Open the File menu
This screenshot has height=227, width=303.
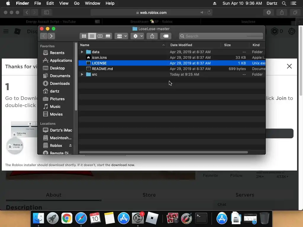click(38, 3)
